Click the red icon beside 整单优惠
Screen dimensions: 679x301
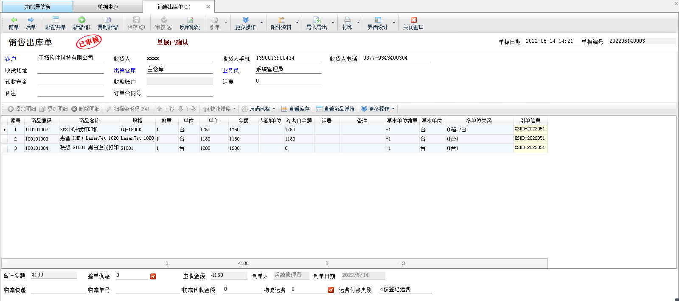(153, 276)
